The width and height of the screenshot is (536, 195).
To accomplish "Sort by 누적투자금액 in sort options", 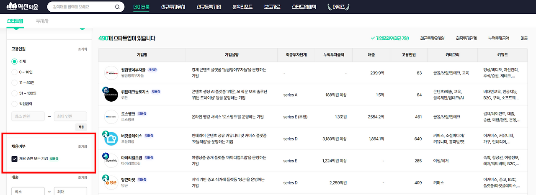I will (x=498, y=38).
